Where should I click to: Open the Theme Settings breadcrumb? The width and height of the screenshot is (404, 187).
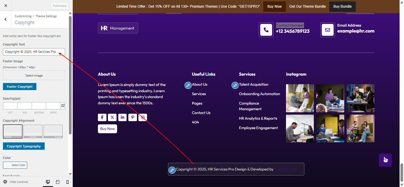[x=46, y=16]
